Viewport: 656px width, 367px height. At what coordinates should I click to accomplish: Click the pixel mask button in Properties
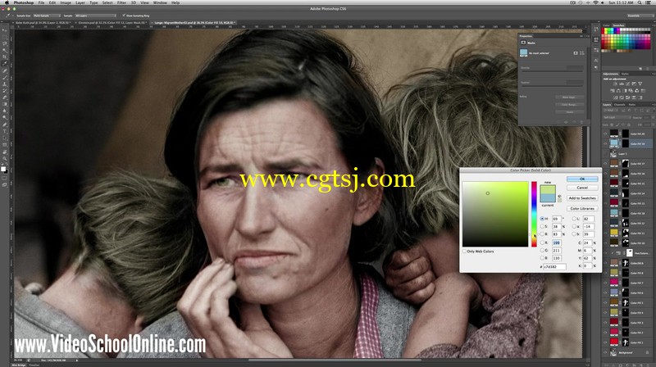576,53
